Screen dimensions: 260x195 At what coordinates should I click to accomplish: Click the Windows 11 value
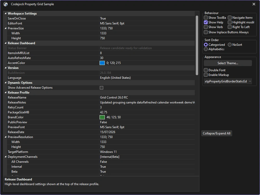tap(108, 152)
